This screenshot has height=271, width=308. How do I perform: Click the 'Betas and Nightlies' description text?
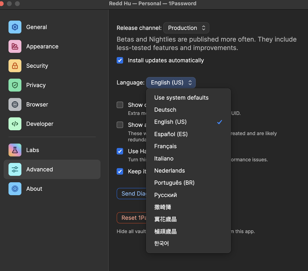pos(207,43)
